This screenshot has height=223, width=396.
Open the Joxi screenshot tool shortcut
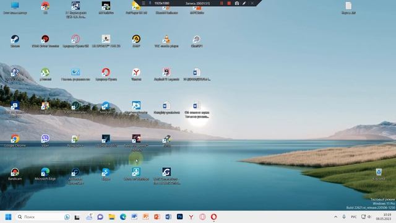tap(166, 141)
